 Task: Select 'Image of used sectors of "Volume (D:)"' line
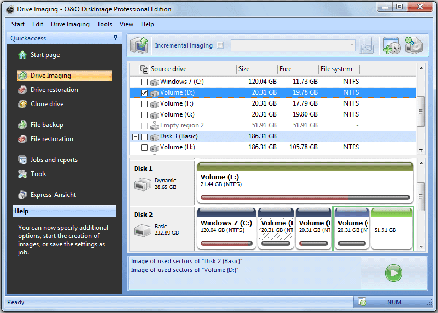[185, 270]
